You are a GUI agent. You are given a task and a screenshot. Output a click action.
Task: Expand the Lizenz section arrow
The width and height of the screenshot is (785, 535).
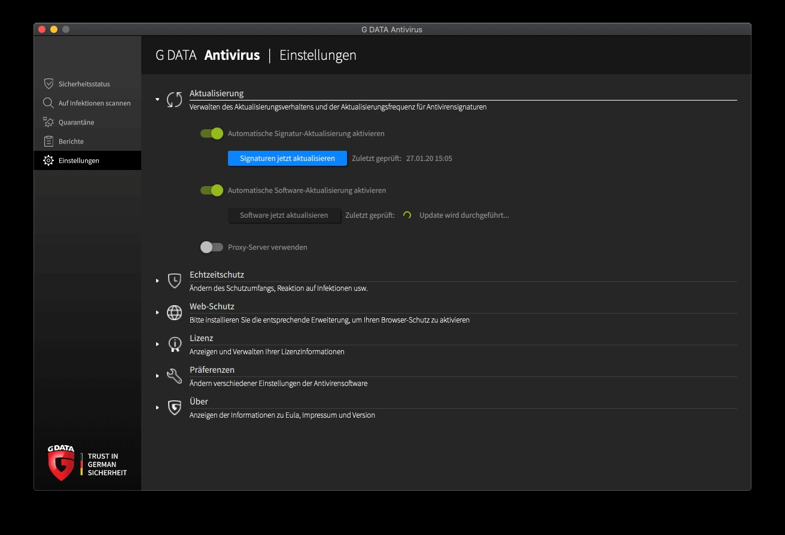click(x=157, y=344)
